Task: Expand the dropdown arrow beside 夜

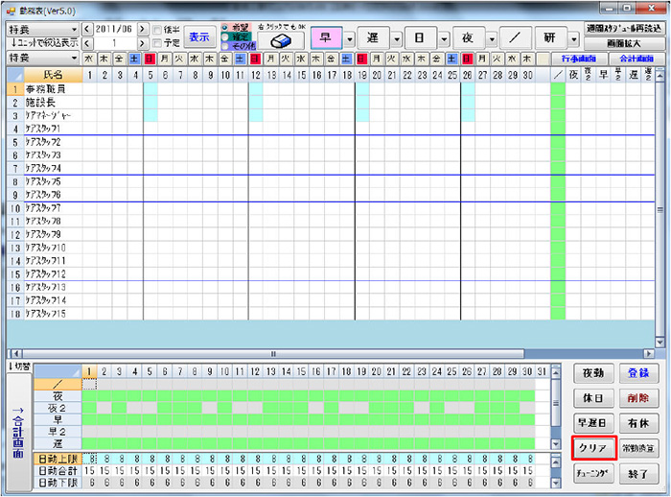Action: [492, 39]
